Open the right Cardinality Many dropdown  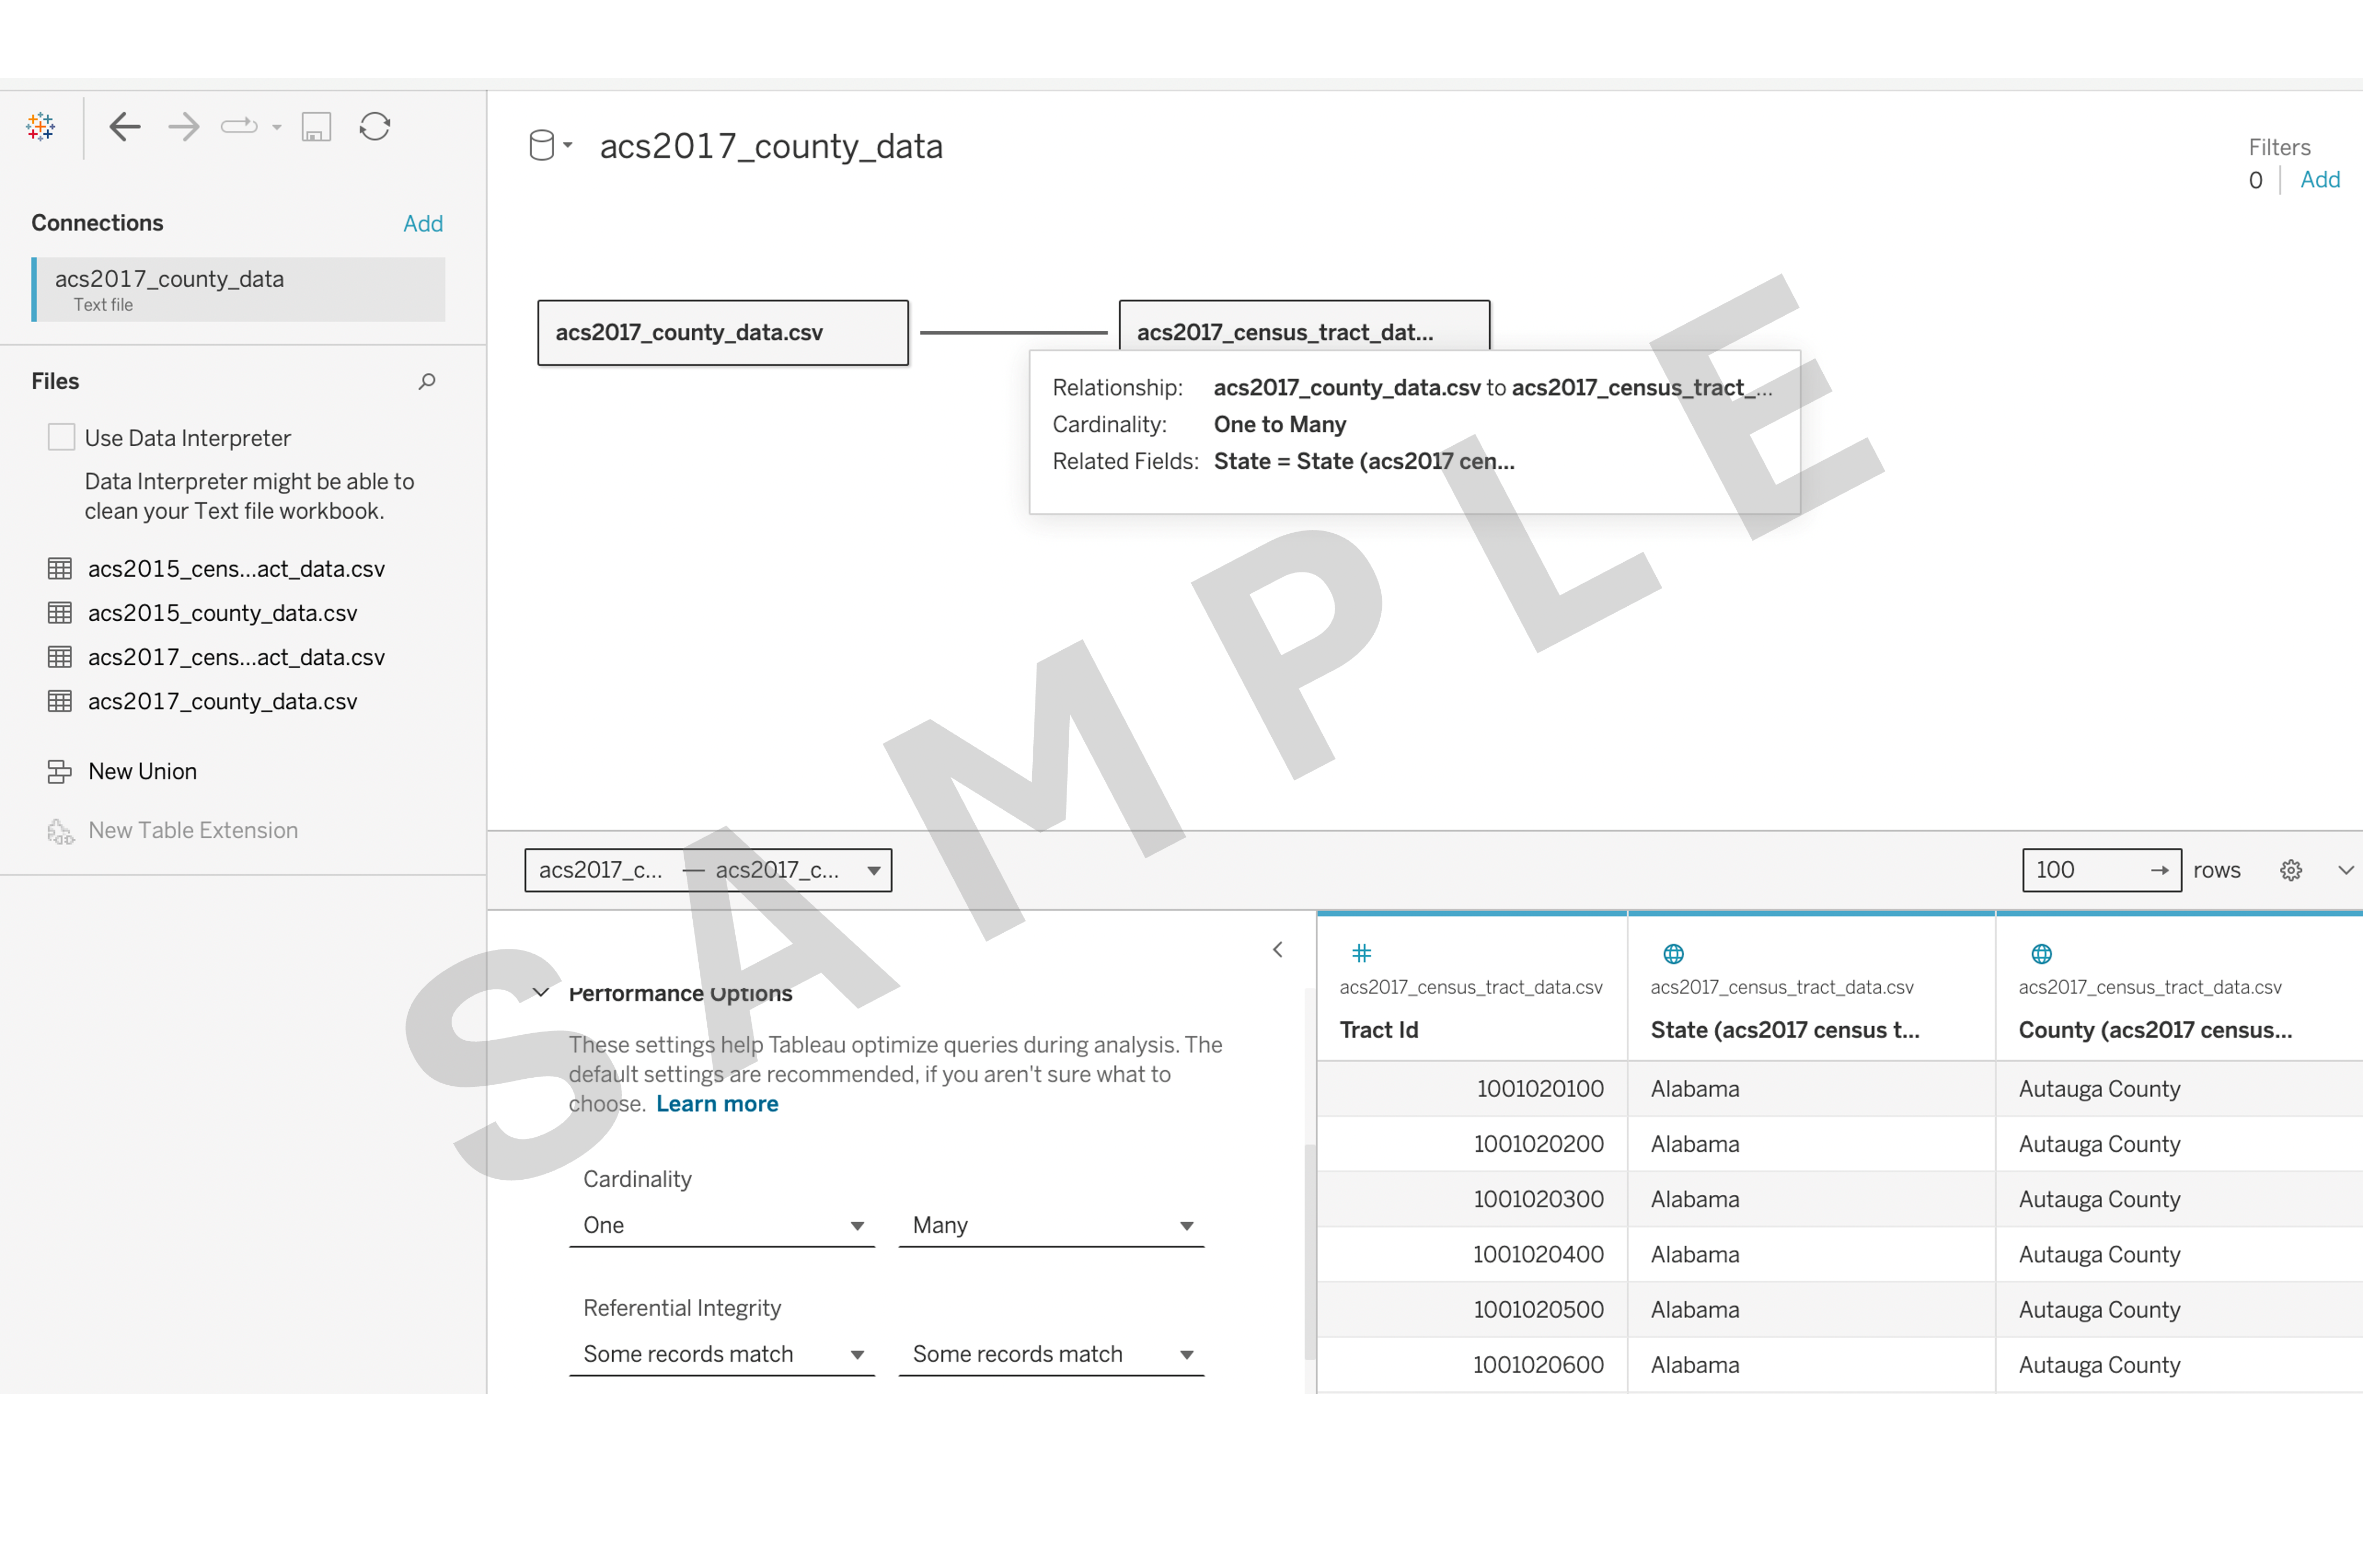tap(1050, 1225)
